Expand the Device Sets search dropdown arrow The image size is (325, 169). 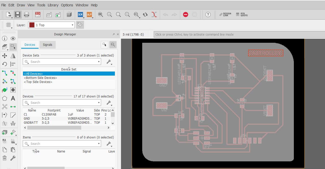tap(99, 62)
